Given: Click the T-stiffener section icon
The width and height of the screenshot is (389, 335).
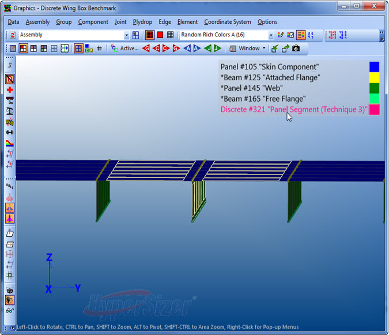Looking at the screenshot, I should [x=10, y=100].
